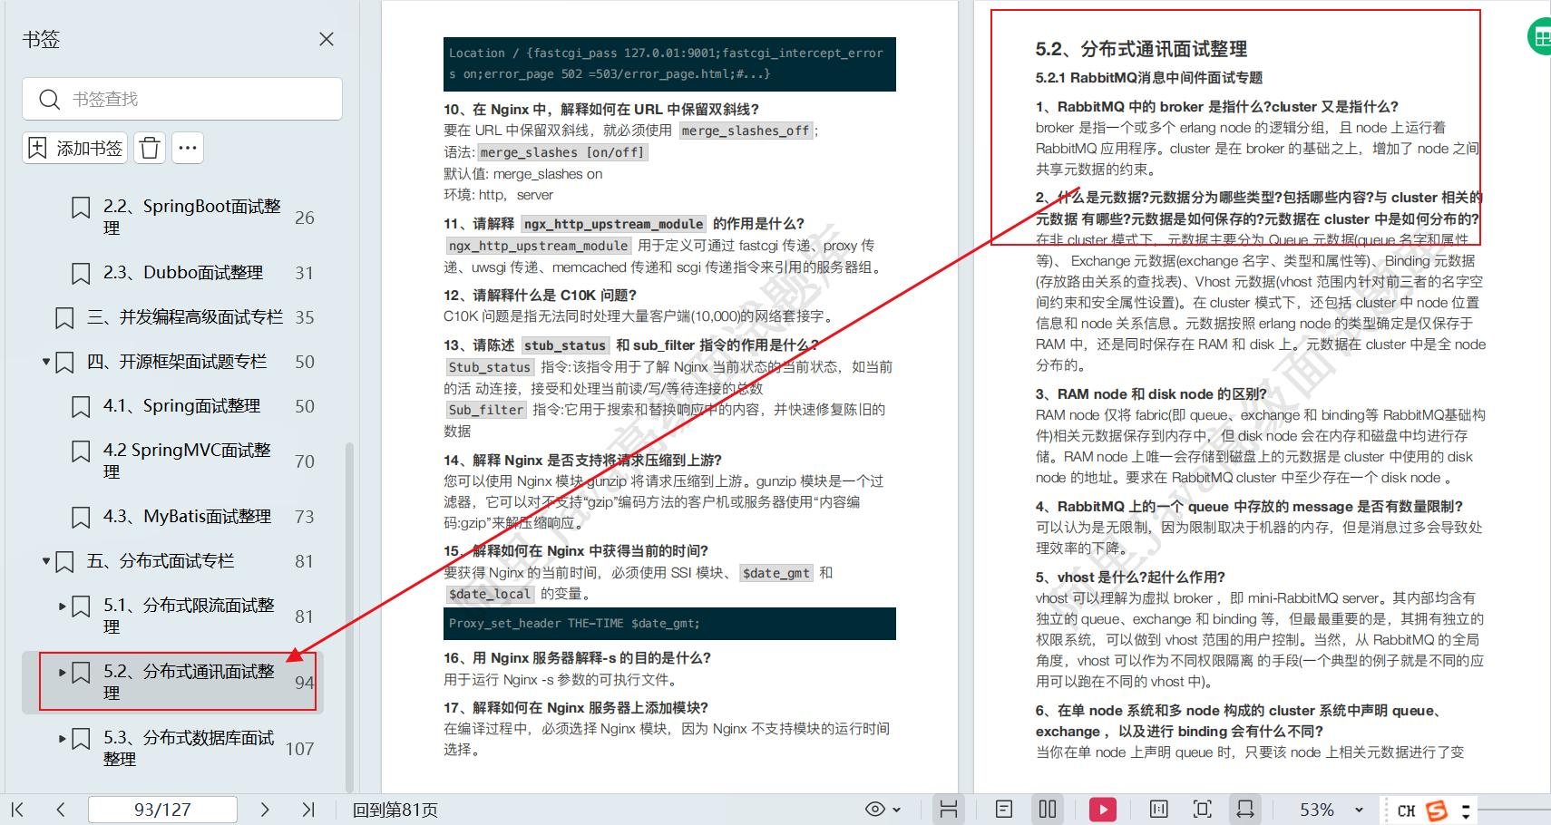
Task: Click the actual size 1:1 icon
Action: (1158, 810)
